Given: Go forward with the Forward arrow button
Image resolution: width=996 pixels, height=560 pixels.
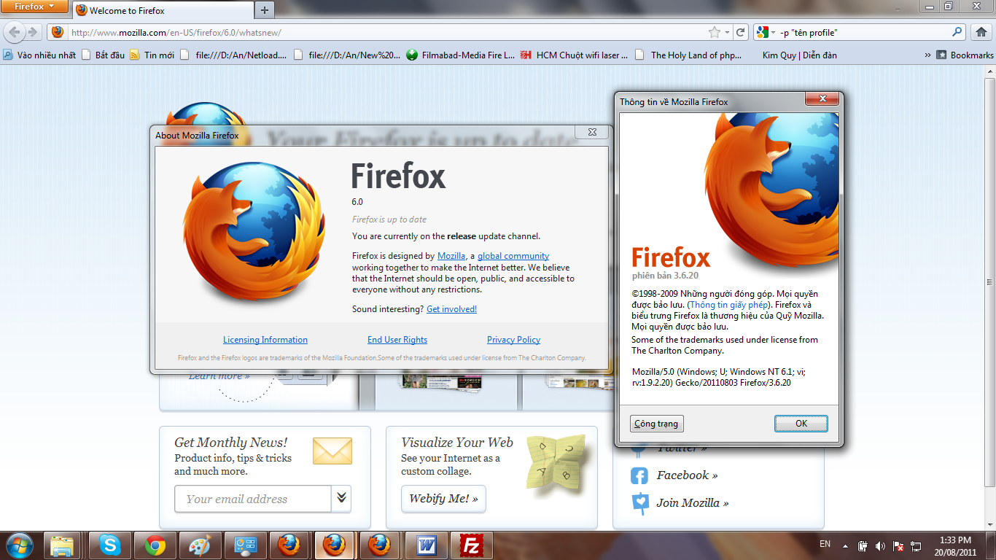Looking at the screenshot, I should tap(33, 32).
